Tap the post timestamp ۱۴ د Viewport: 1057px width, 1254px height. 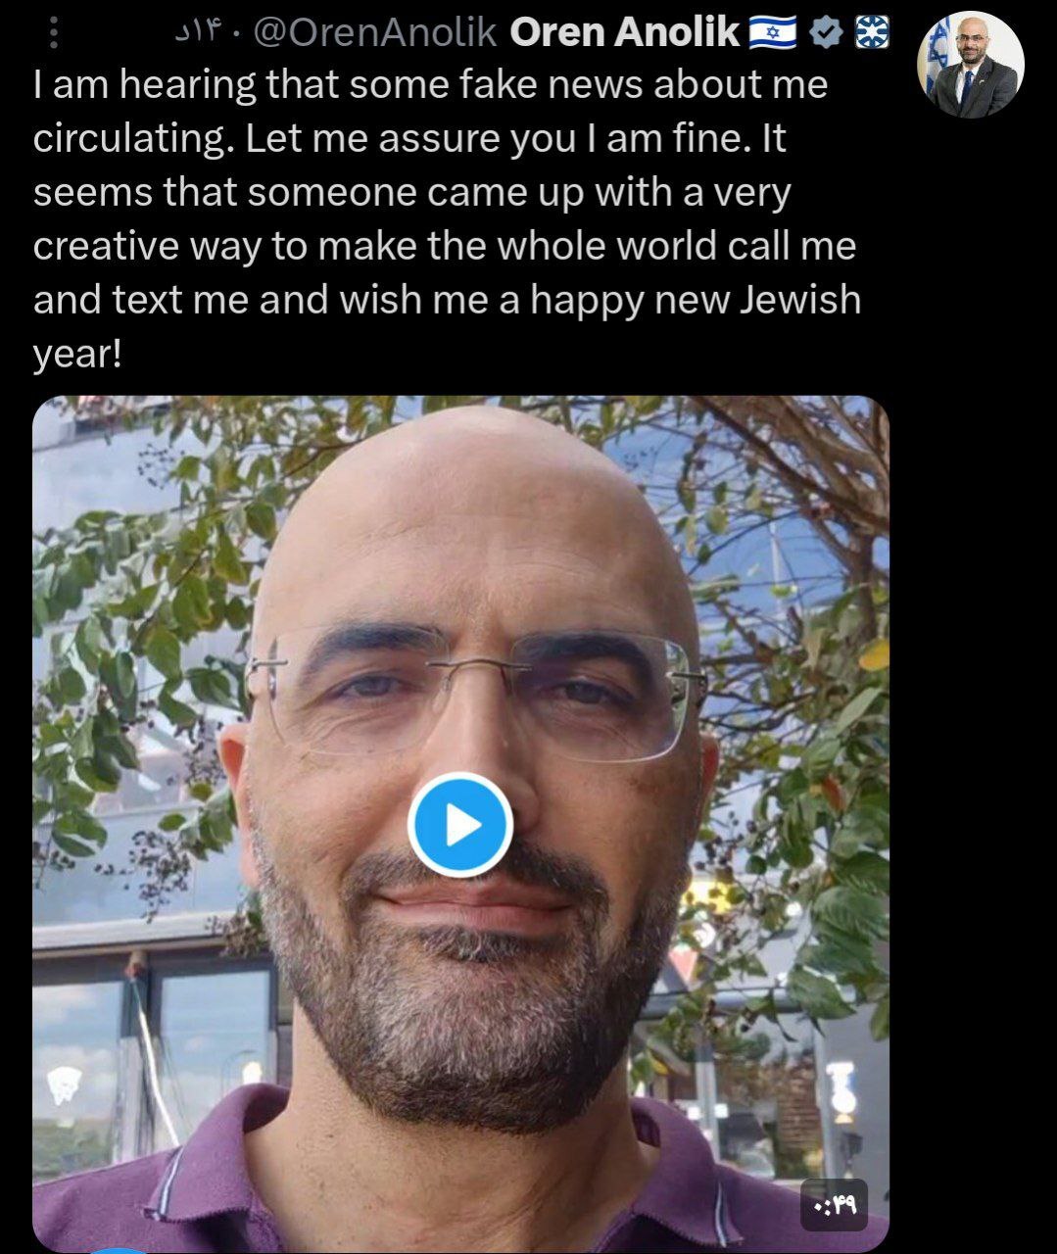200,33
